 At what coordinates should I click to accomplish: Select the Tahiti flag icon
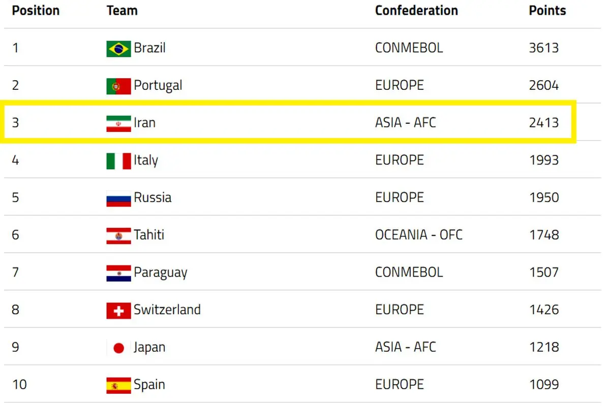(118, 236)
